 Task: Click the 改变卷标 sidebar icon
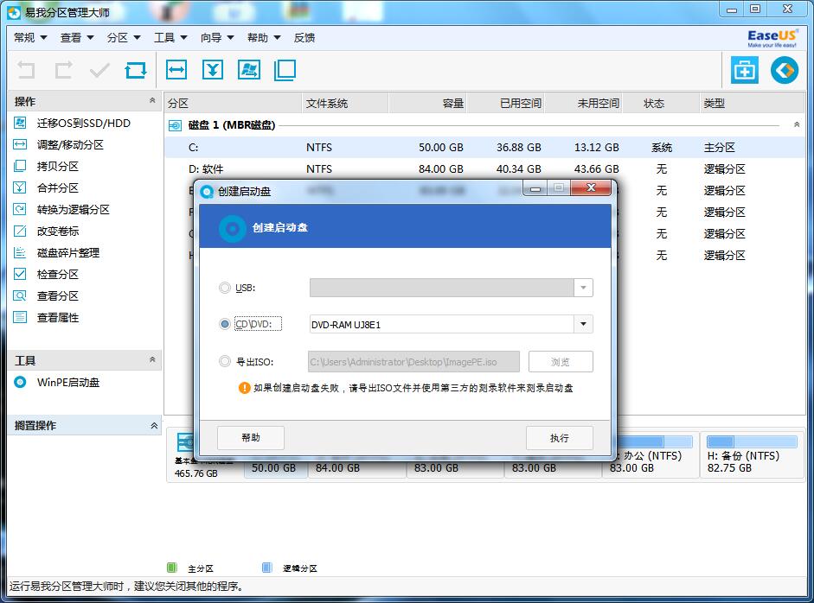(x=20, y=231)
